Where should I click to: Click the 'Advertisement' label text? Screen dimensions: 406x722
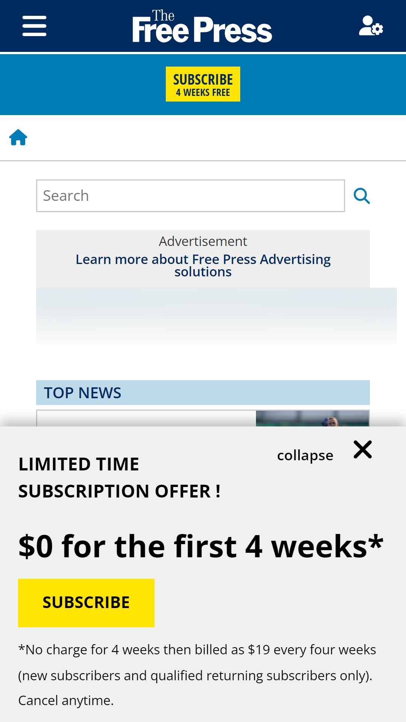coord(203,241)
